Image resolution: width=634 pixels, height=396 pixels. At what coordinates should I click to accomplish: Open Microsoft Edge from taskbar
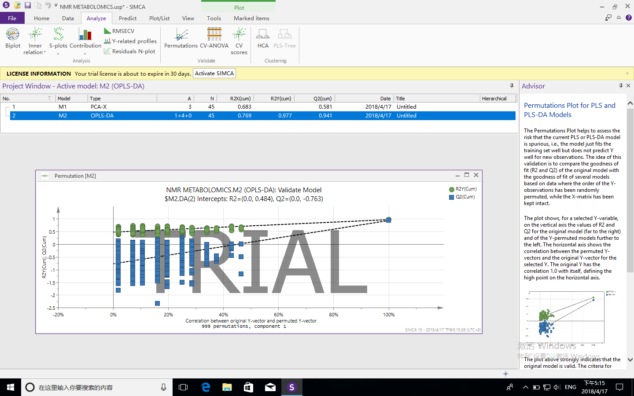pyautogui.click(x=206, y=387)
